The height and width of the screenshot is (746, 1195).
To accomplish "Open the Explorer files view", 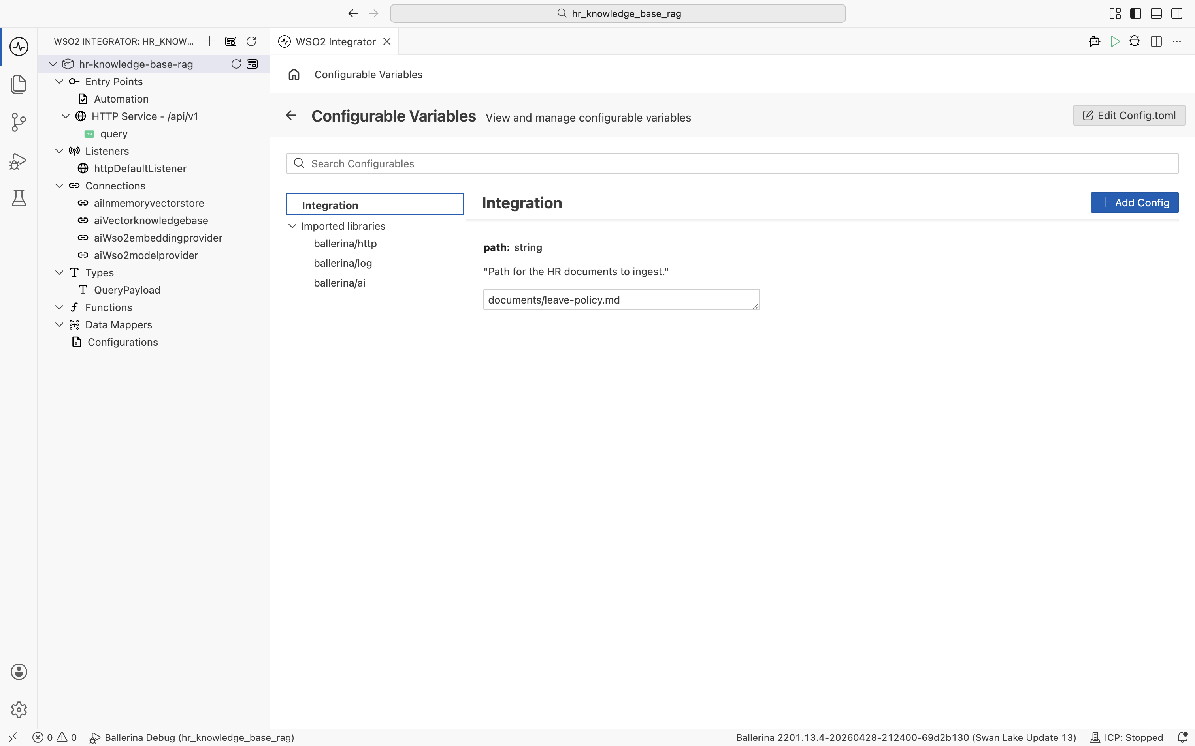I will tap(19, 84).
